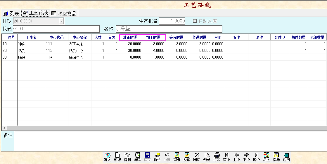327x164 pixels.
Task: Click the 复制 copy icon
Action: [x=127, y=157]
